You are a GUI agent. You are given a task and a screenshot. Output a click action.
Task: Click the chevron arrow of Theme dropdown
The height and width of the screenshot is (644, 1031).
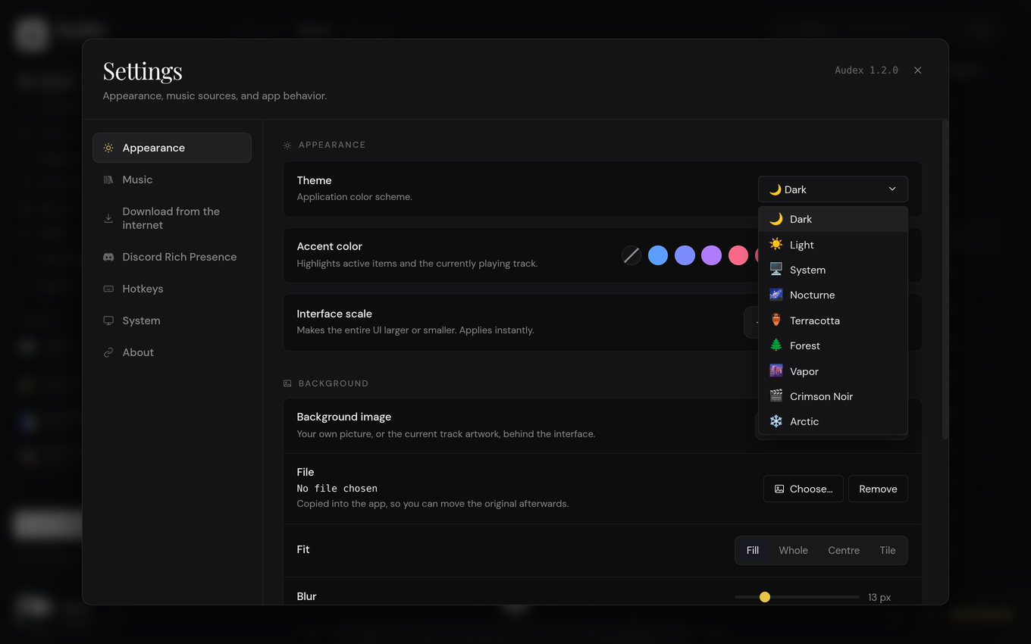[x=892, y=189]
